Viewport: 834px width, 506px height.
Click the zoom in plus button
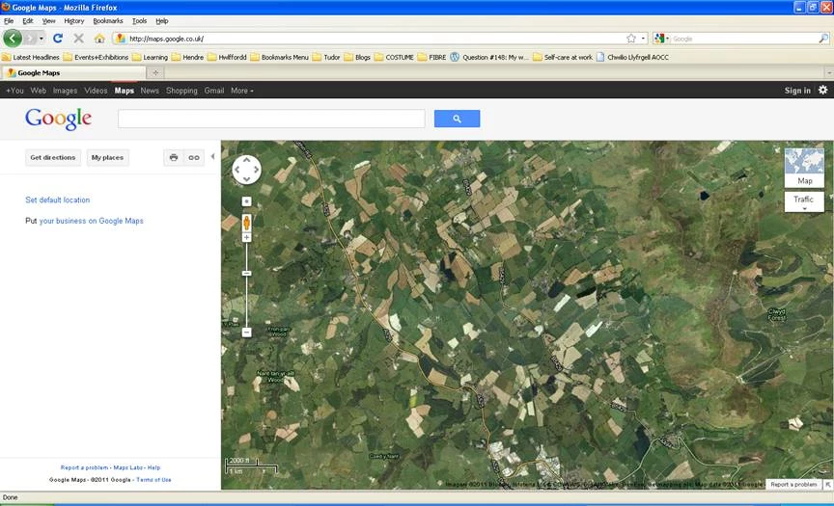[246, 237]
